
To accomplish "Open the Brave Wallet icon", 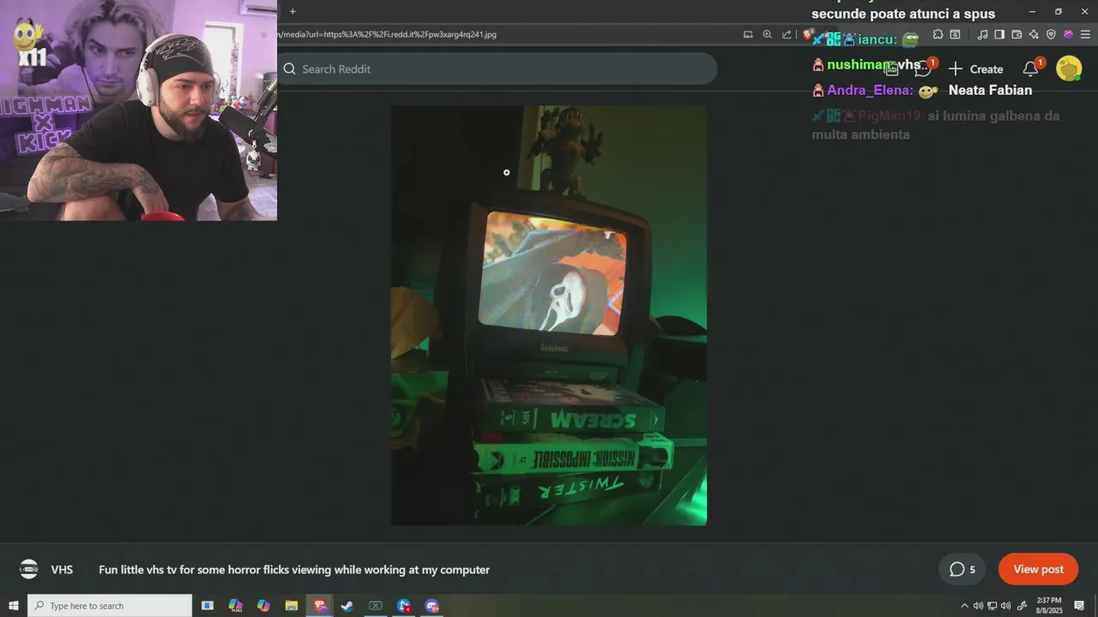I will (1017, 34).
